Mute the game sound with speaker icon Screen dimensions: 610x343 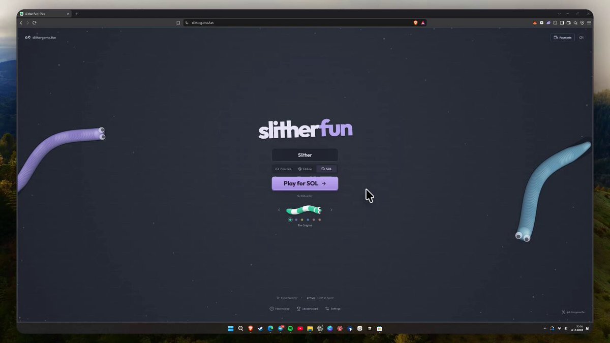point(582,38)
